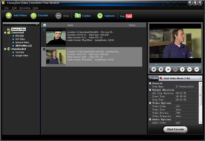Collapse the Output Duration section
Screen dimensions: 205x141
150,90
